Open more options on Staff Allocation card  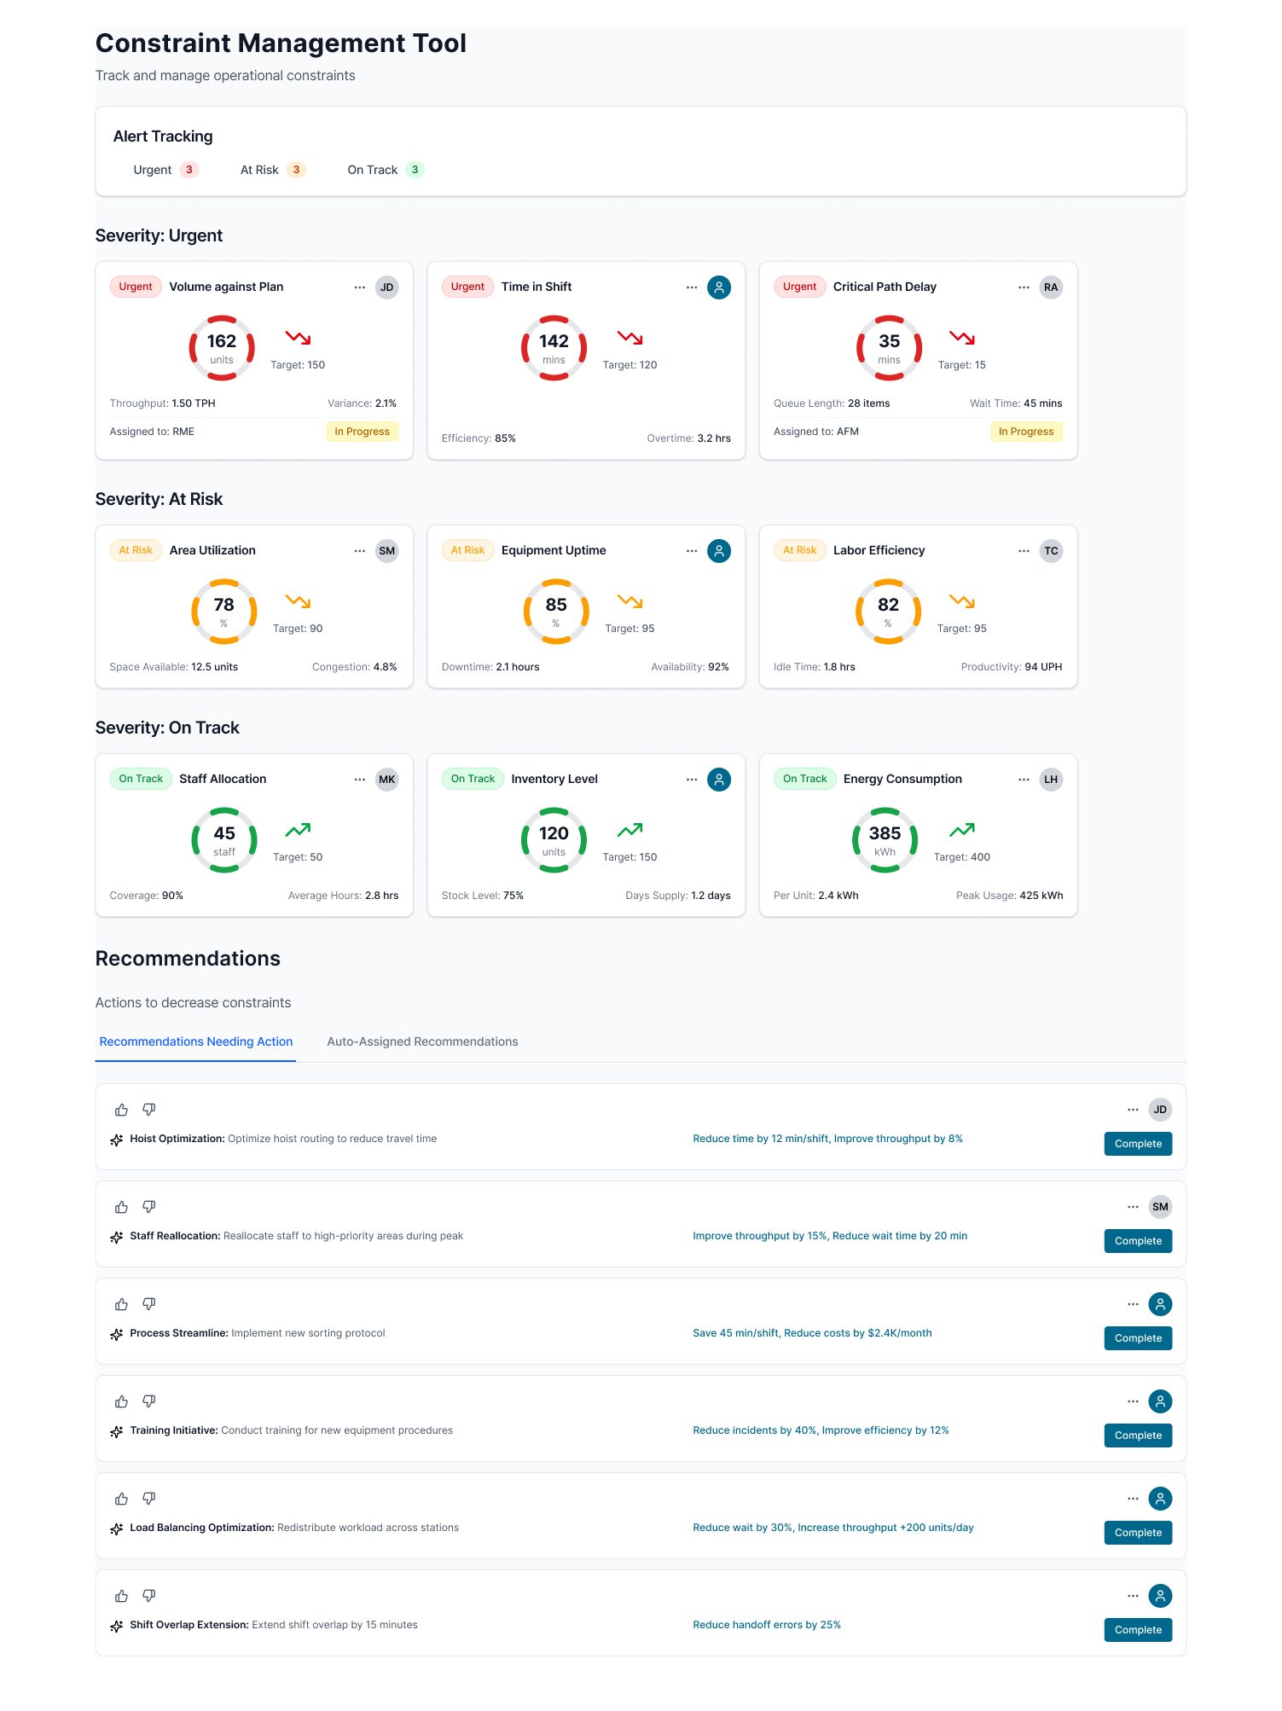coord(360,780)
